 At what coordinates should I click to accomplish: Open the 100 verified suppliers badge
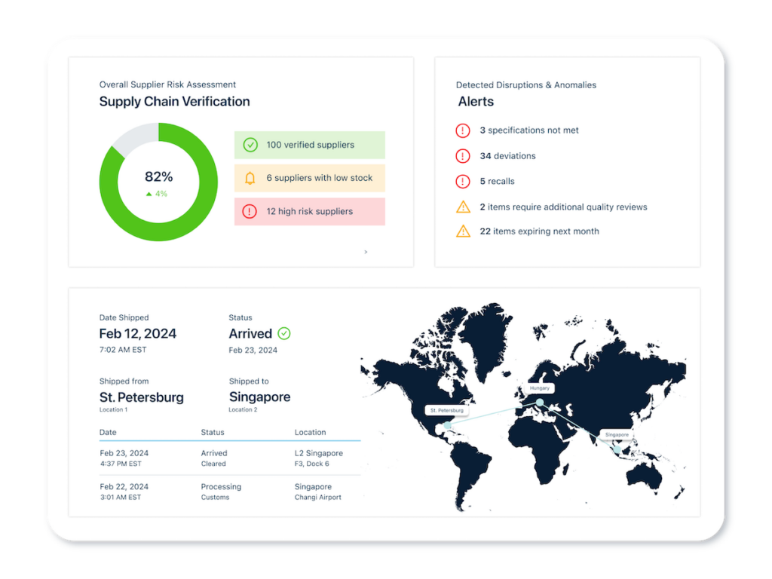click(309, 145)
